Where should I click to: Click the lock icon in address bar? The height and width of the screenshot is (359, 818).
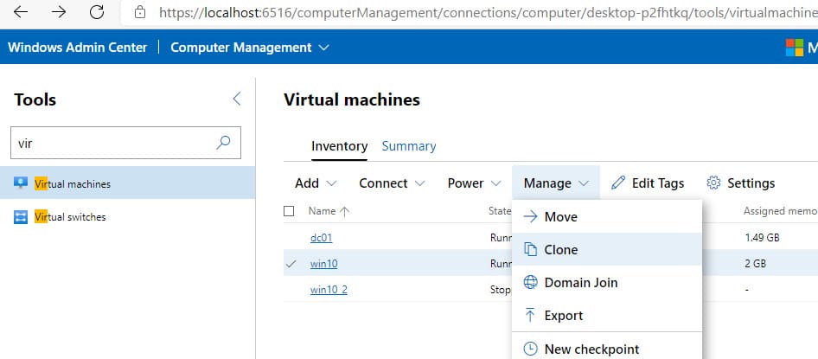(x=139, y=12)
